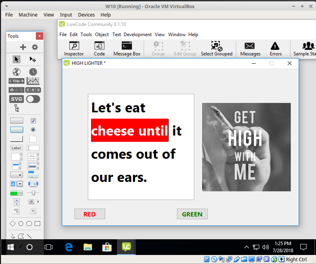Select the Edit pointer tool
316x264 pixels.
[33, 59]
